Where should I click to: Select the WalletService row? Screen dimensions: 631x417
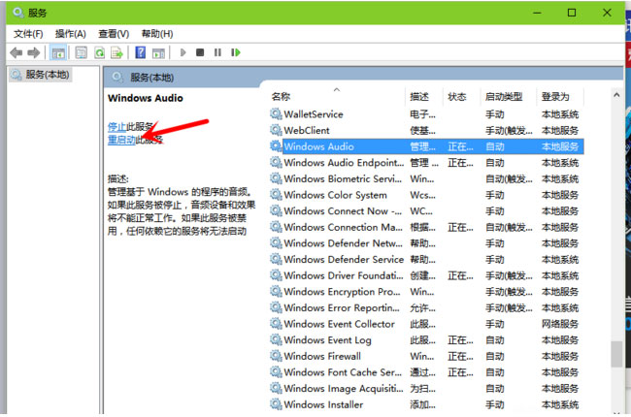click(x=426, y=114)
